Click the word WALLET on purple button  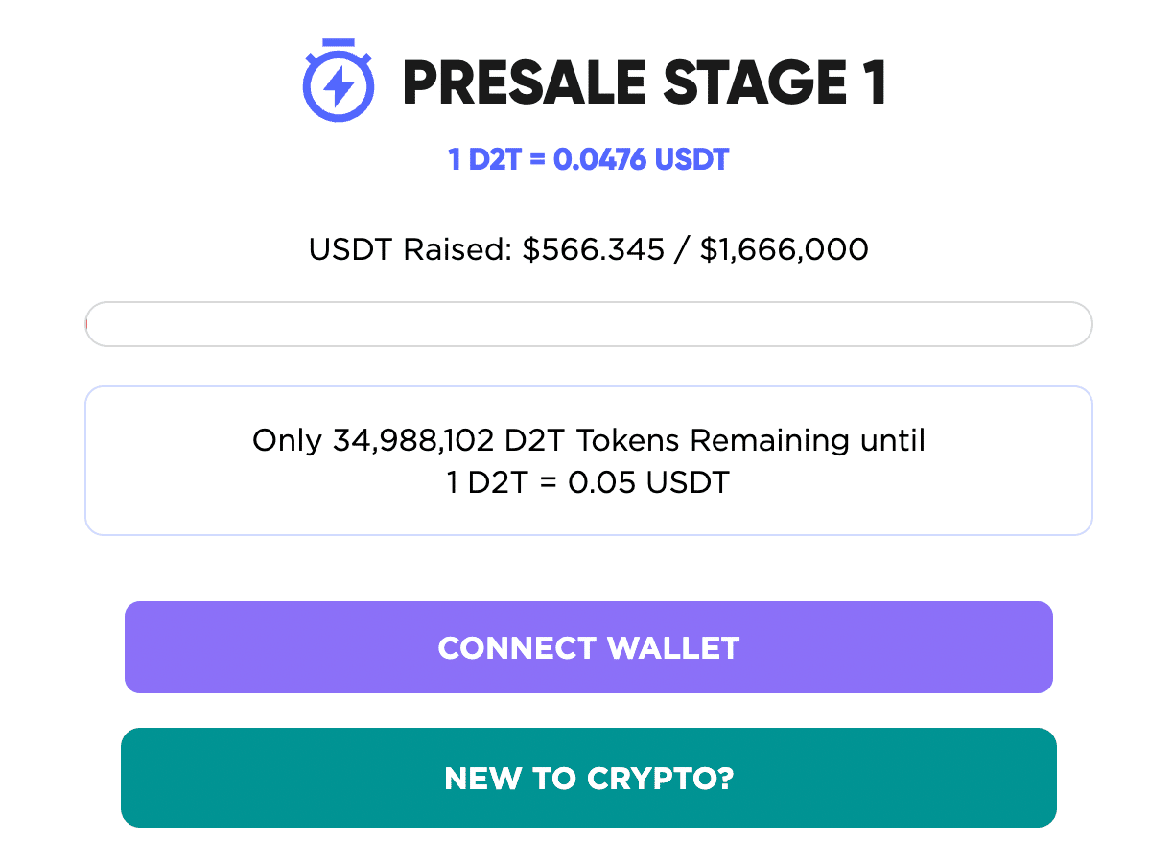[673, 648]
